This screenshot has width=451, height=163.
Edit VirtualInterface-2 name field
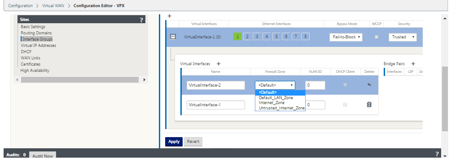coord(216,85)
